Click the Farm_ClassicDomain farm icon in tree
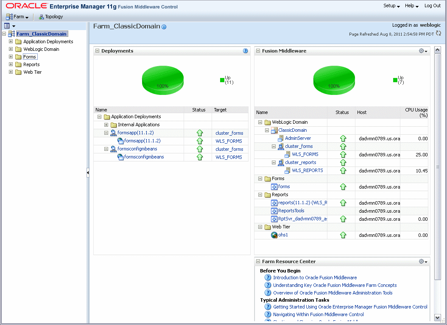The height and width of the screenshot is (325, 447). click(12, 34)
